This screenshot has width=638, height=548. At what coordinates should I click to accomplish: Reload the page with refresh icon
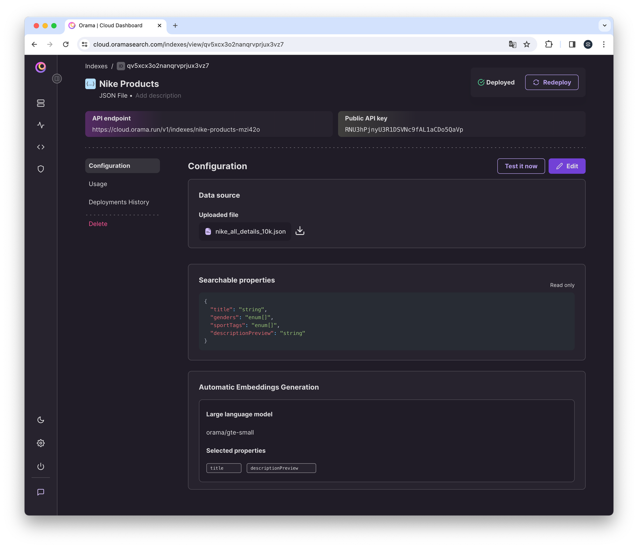66,44
